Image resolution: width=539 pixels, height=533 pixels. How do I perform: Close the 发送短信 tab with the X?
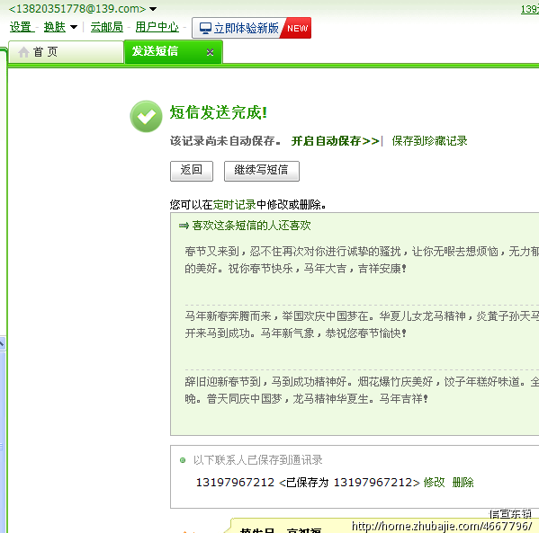[x=210, y=52]
